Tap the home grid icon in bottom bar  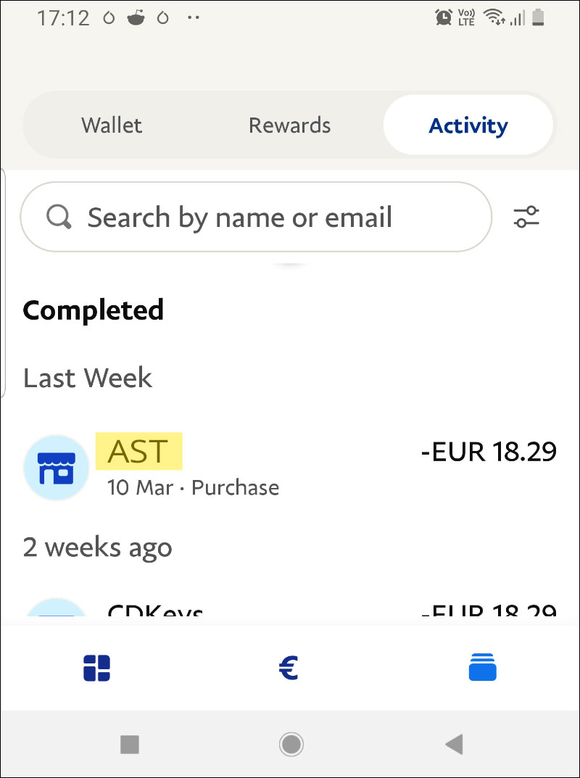point(97,667)
